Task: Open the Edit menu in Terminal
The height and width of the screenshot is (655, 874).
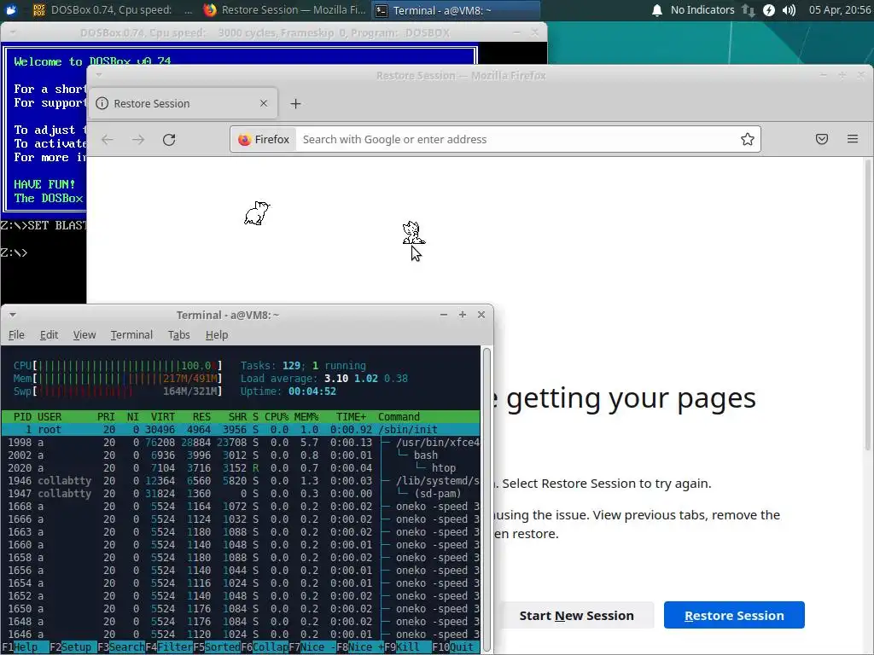Action: tap(49, 334)
